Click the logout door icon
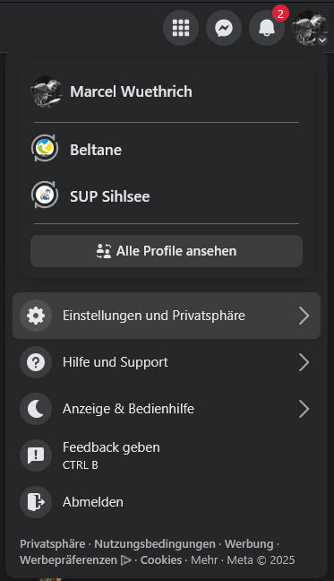 (x=36, y=502)
